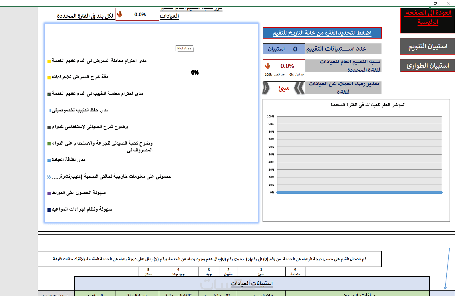Select the red 0.0% value in rating cell
The image size is (455, 296).
pyautogui.click(x=287, y=66)
